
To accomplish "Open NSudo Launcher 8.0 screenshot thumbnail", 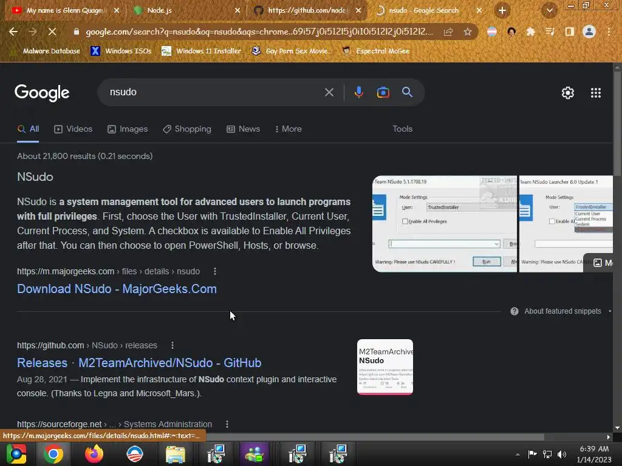I will pos(566,224).
